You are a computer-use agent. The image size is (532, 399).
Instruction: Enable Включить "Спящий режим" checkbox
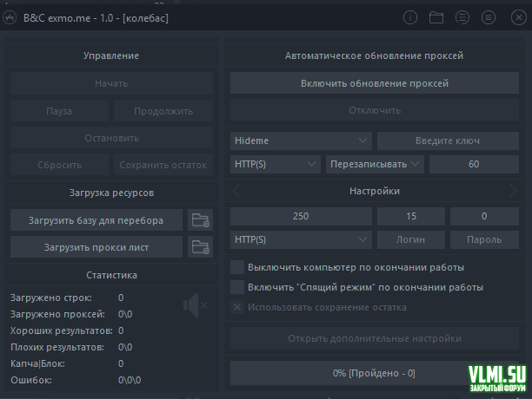coord(236,287)
